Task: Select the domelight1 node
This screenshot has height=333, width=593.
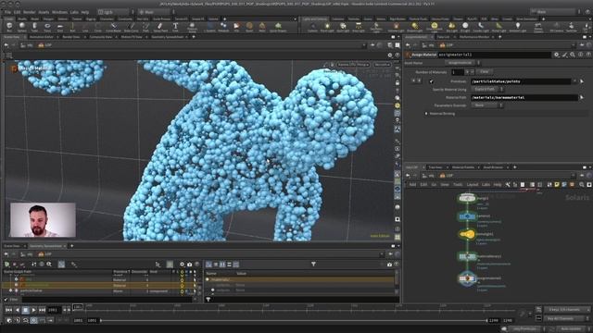Action: 467,234
